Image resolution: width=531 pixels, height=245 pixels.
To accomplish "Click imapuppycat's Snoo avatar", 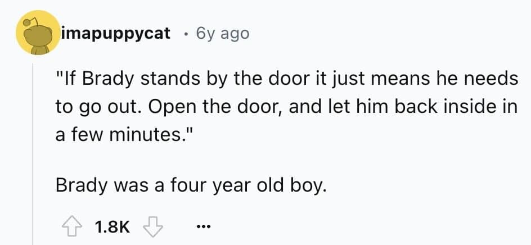I will (38, 34).
